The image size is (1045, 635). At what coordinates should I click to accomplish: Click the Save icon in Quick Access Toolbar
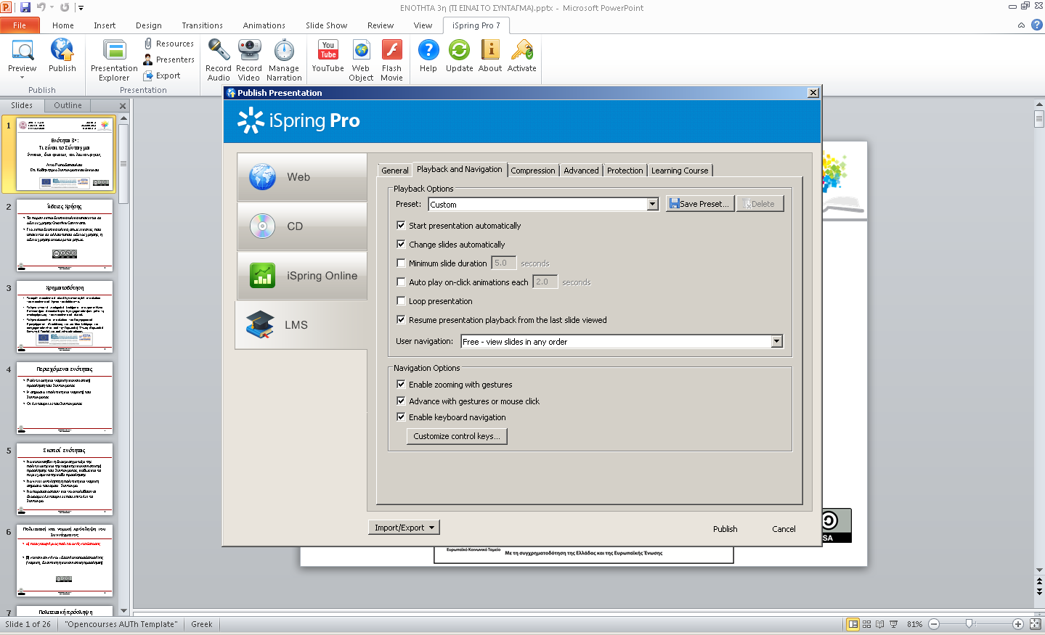[25, 7]
